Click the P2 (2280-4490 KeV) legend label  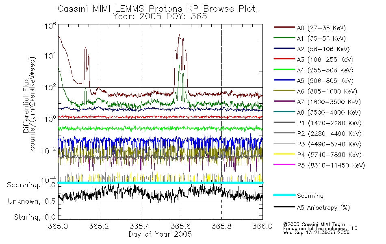click(329, 134)
